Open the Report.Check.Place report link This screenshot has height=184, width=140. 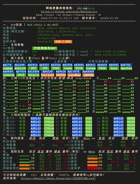click(x=57, y=178)
